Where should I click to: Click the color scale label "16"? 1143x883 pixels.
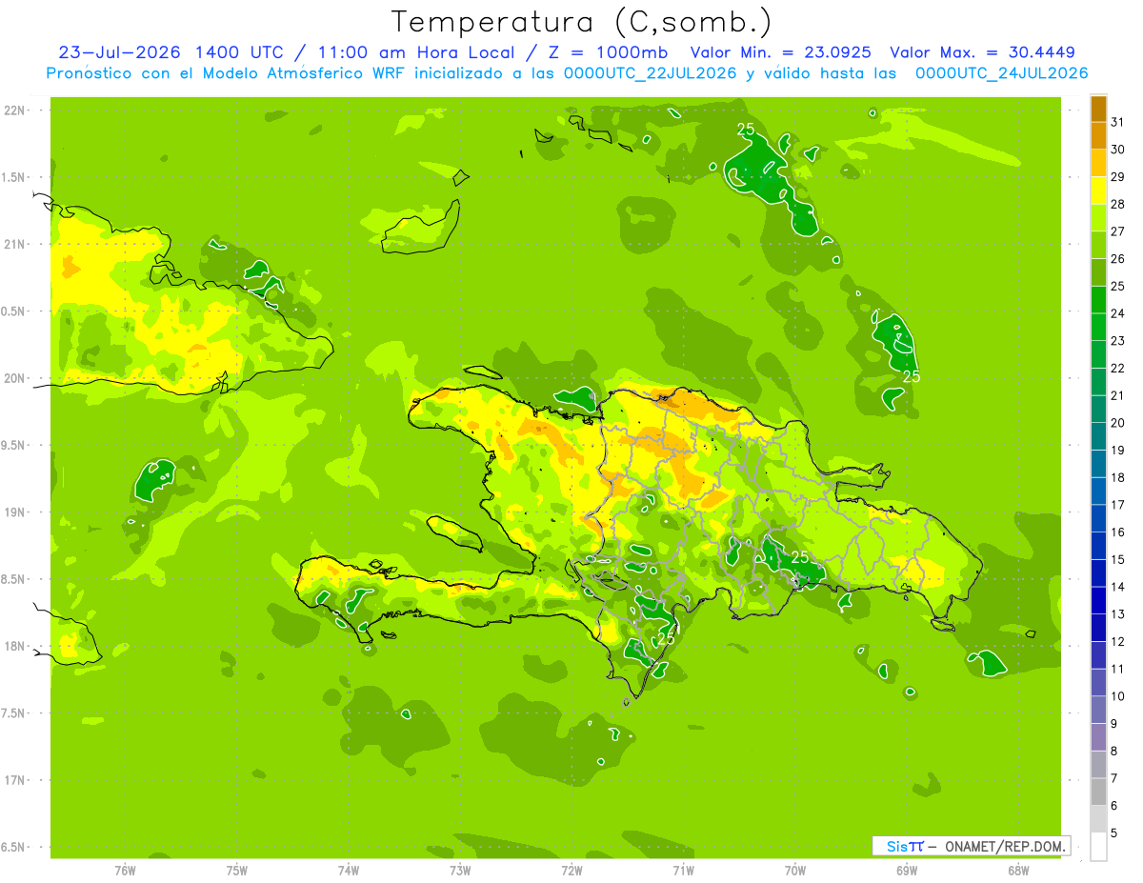pos(1117,532)
